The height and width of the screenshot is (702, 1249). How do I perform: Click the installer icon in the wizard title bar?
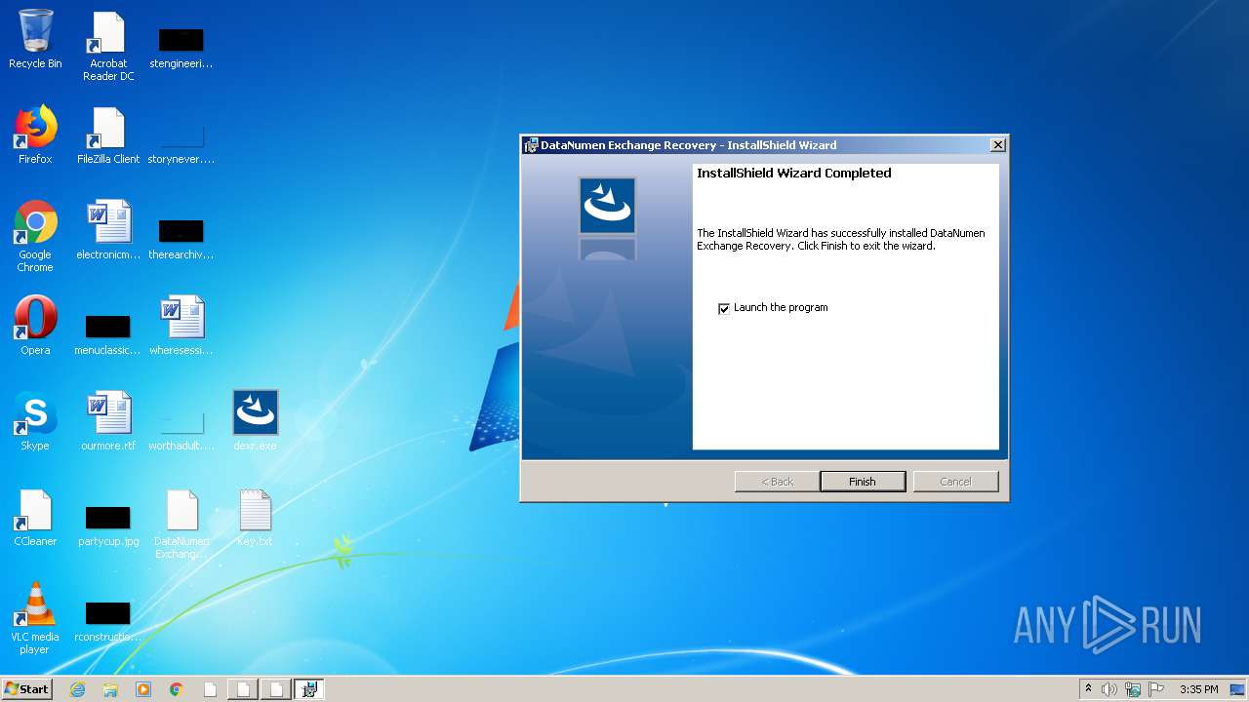531,145
